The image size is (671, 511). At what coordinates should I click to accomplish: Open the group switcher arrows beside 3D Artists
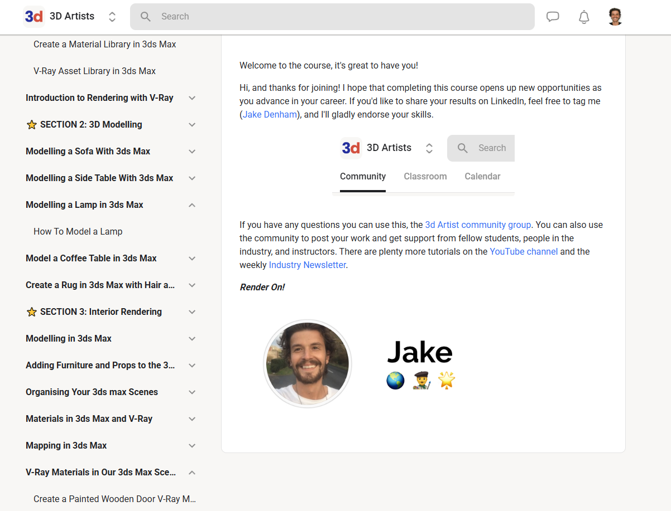click(x=112, y=17)
